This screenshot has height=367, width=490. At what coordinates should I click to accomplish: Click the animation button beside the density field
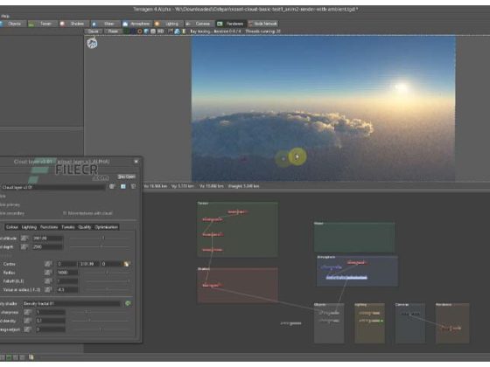click(x=28, y=321)
